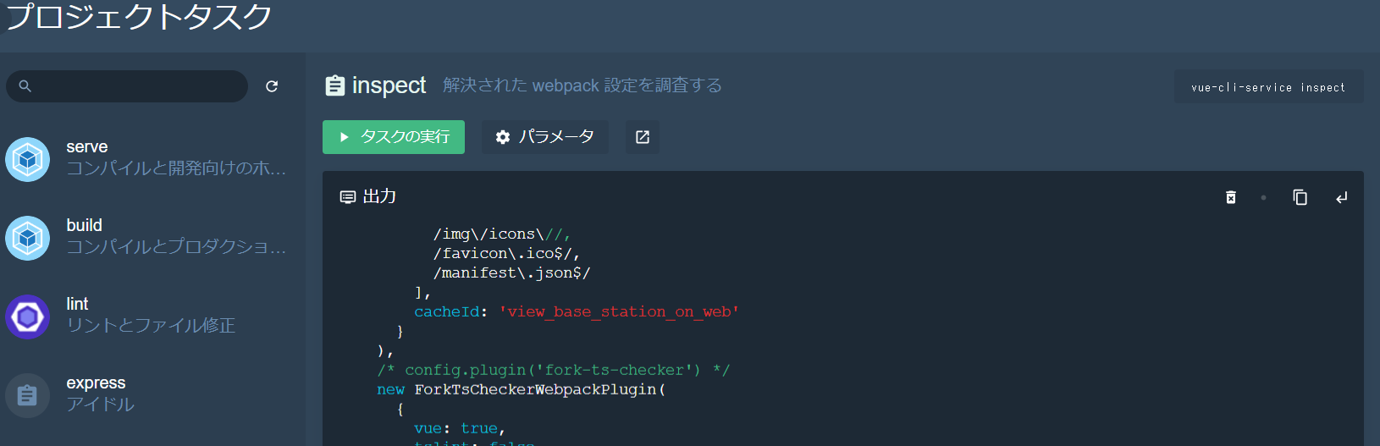The width and height of the screenshot is (1380, 446).
Task: Copy output content with copy icon
Action: pyautogui.click(x=1300, y=197)
